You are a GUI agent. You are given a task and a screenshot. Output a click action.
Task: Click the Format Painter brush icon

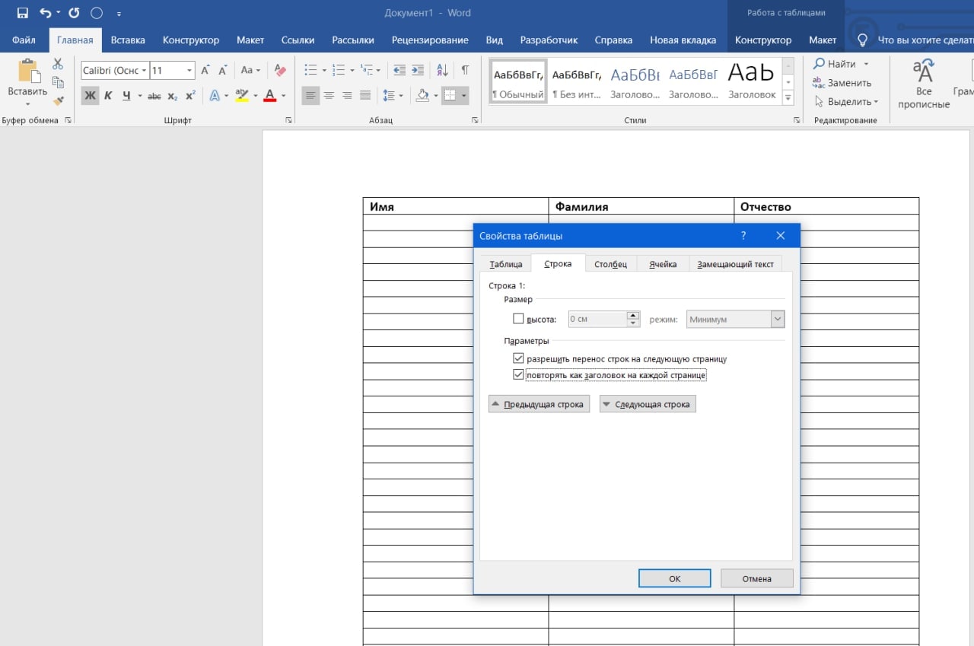coord(58,100)
